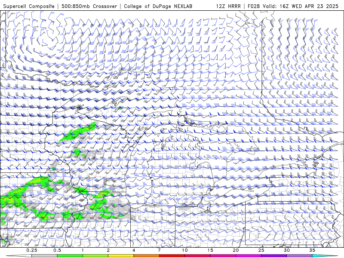
Task: Click the legend value 20
Action: tap(236, 250)
